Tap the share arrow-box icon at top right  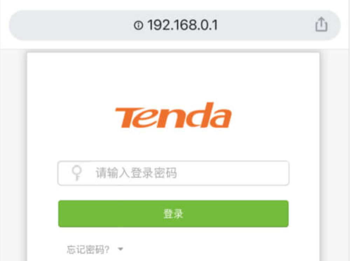321,24
